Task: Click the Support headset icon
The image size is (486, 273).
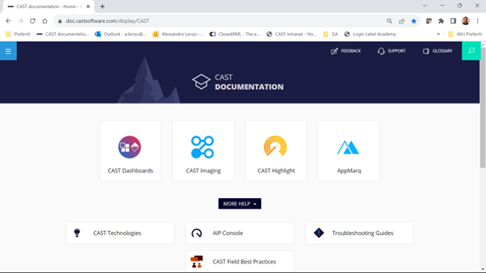Action: click(x=381, y=51)
